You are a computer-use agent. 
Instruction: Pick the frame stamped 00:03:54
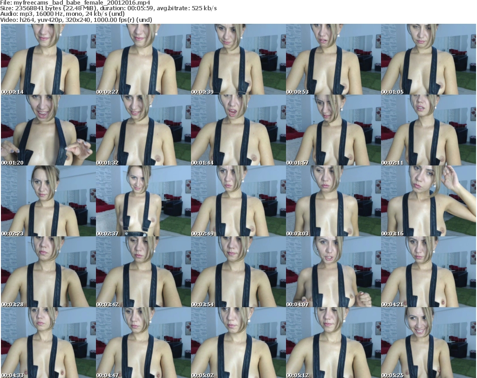click(238, 272)
